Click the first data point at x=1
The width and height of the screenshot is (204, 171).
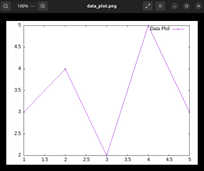click(24, 112)
